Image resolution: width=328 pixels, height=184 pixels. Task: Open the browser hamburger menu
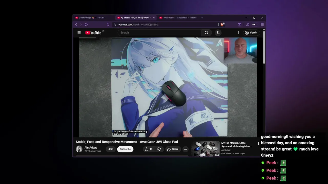(262, 25)
